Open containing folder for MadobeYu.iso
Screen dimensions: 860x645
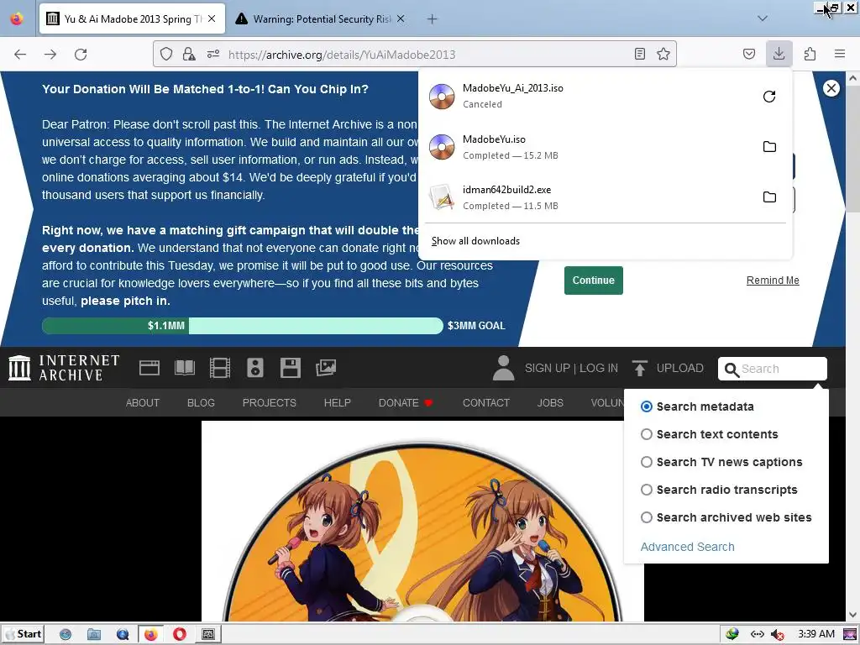click(x=769, y=146)
